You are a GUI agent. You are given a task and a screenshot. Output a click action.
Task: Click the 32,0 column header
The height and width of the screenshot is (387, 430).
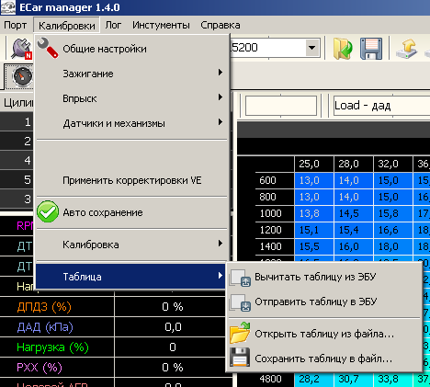point(393,164)
